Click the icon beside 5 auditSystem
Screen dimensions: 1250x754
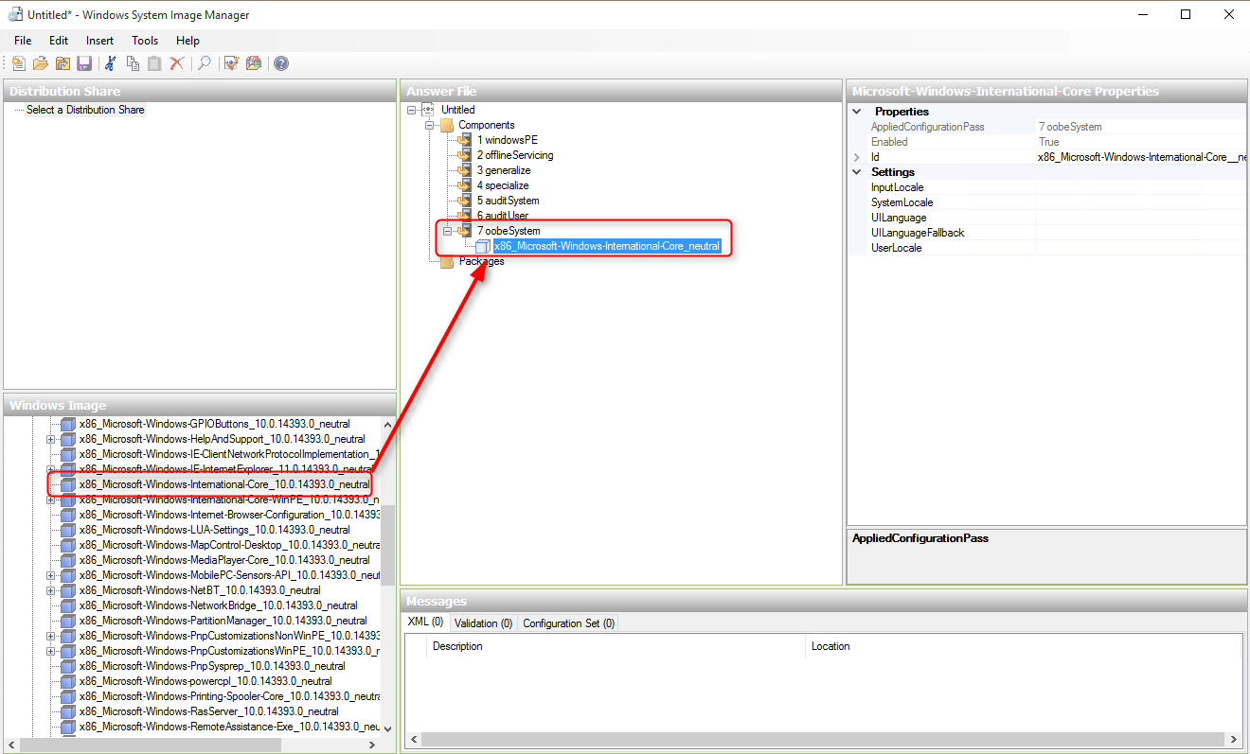coord(464,201)
